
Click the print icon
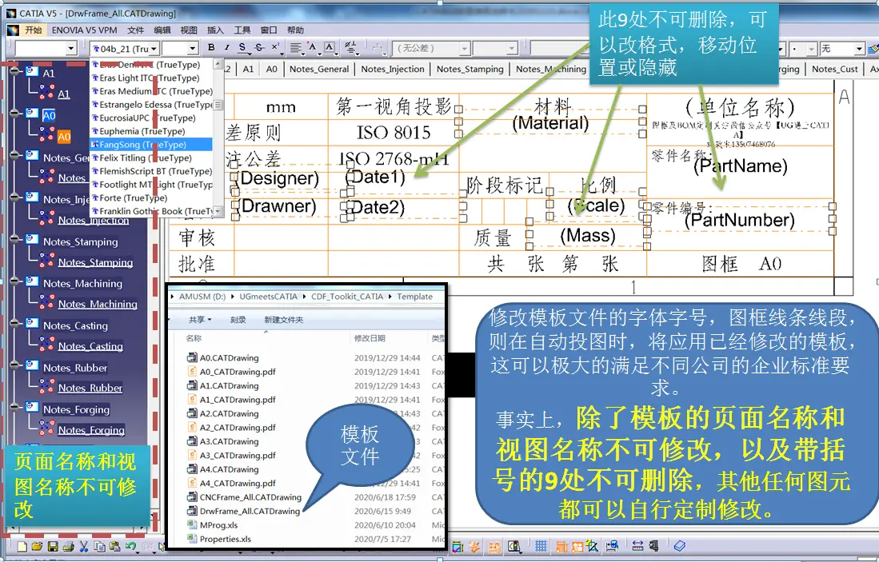coord(68,546)
